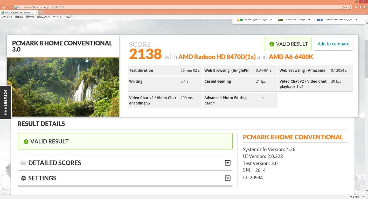Click the 0.34461 s value
This screenshot has width=368, height=199.
pos(264,70)
